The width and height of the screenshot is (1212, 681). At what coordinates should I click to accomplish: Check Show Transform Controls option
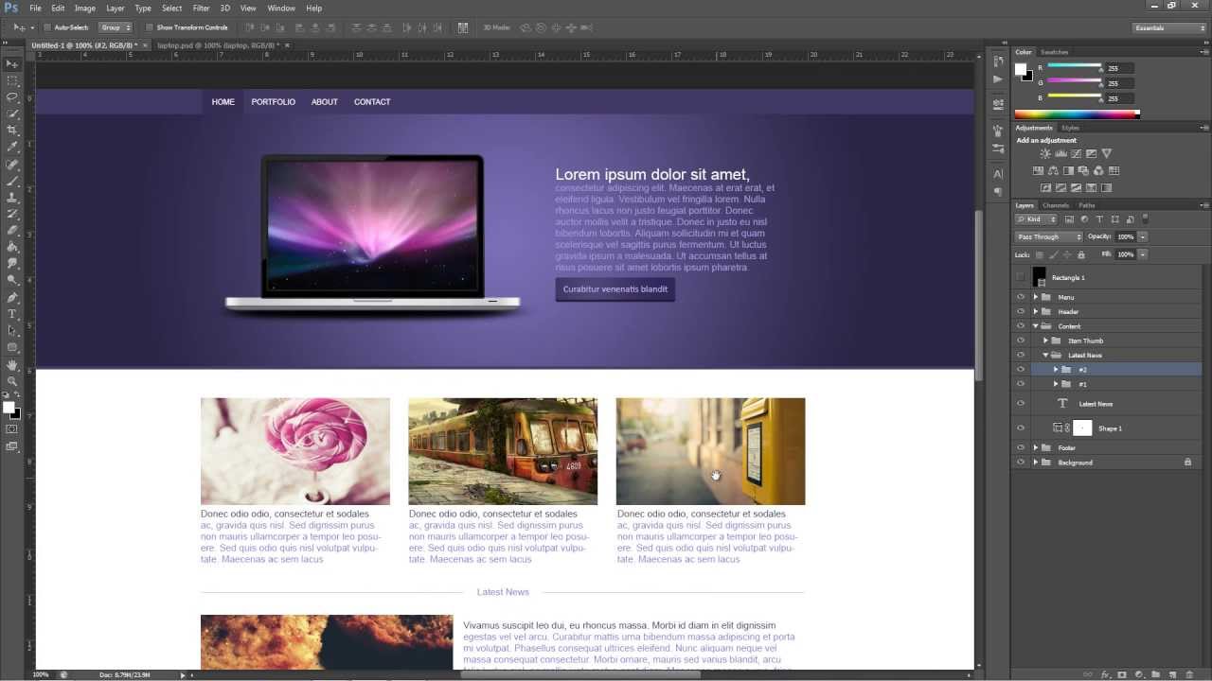(150, 27)
